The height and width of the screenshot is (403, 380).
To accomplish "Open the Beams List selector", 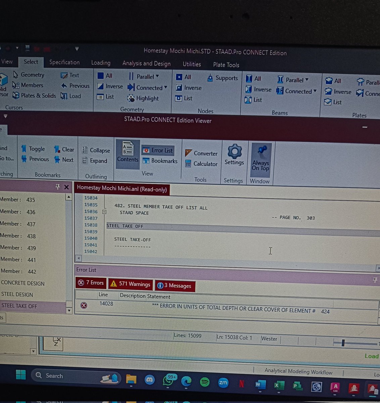I will pos(253,100).
